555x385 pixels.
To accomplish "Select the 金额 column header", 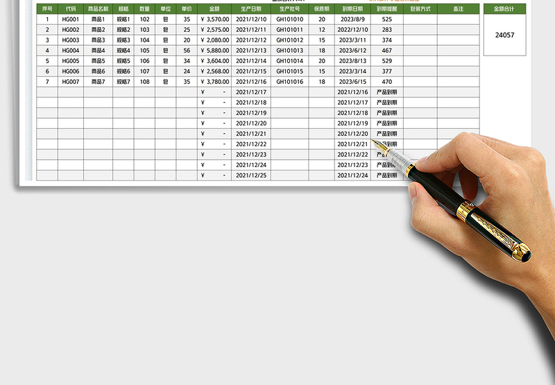I will point(214,9).
